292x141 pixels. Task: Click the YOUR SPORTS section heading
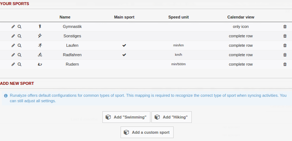tap(15, 4)
